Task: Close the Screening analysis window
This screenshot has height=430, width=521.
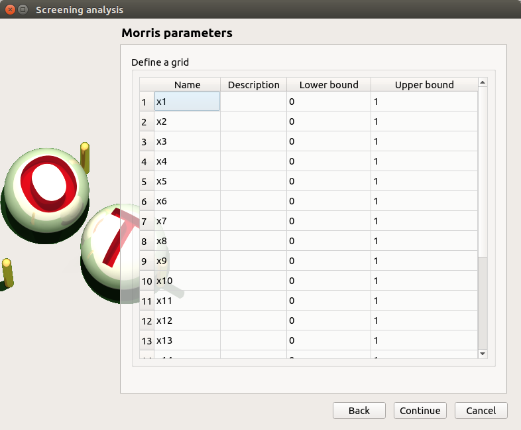Action: [x=10, y=10]
